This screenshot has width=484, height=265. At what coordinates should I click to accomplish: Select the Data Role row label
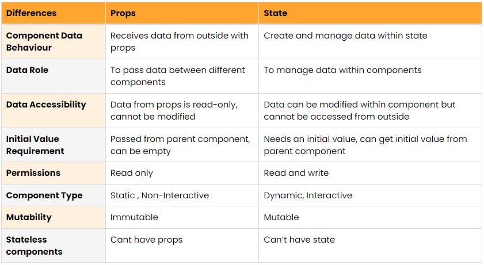coord(27,70)
